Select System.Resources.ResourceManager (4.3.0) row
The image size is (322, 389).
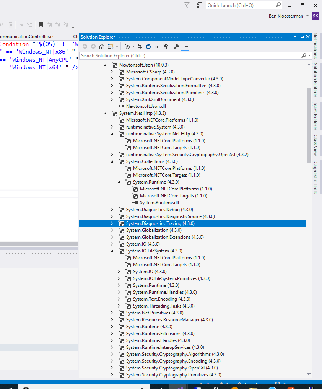169,320
